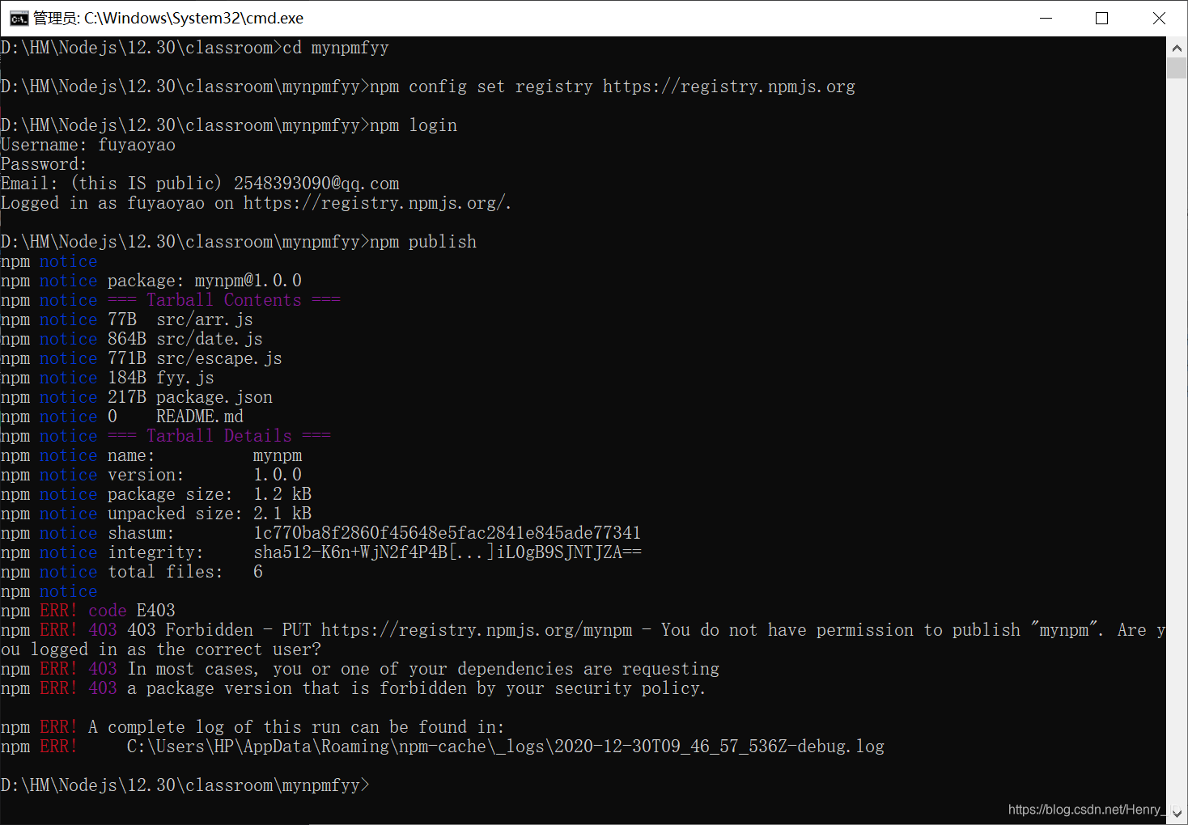
Task: Click the shasum hash value
Action: [x=448, y=533]
